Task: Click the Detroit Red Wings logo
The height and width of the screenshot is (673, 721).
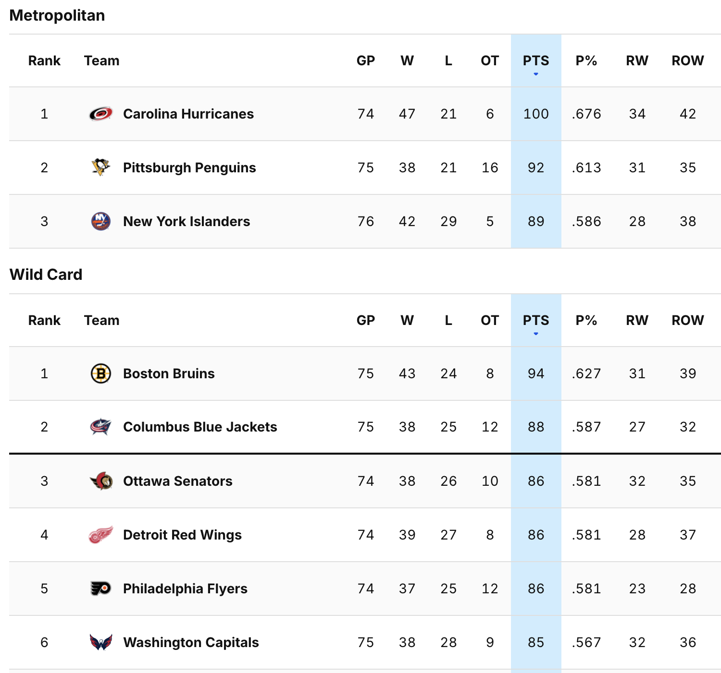Action: click(101, 535)
